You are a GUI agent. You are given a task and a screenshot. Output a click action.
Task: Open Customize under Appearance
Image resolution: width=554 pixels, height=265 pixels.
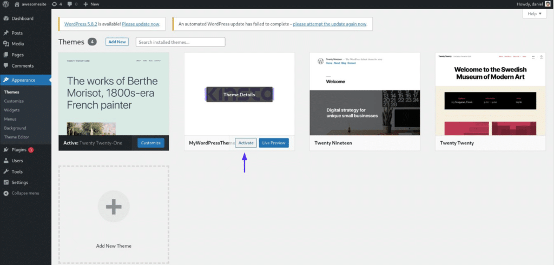point(14,101)
